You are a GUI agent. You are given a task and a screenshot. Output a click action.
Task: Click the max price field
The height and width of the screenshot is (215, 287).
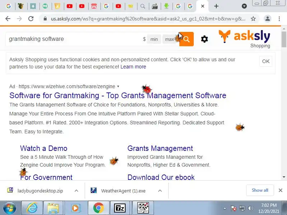point(169,39)
